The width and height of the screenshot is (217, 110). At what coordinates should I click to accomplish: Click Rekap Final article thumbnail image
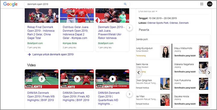click(x=42, y=15)
